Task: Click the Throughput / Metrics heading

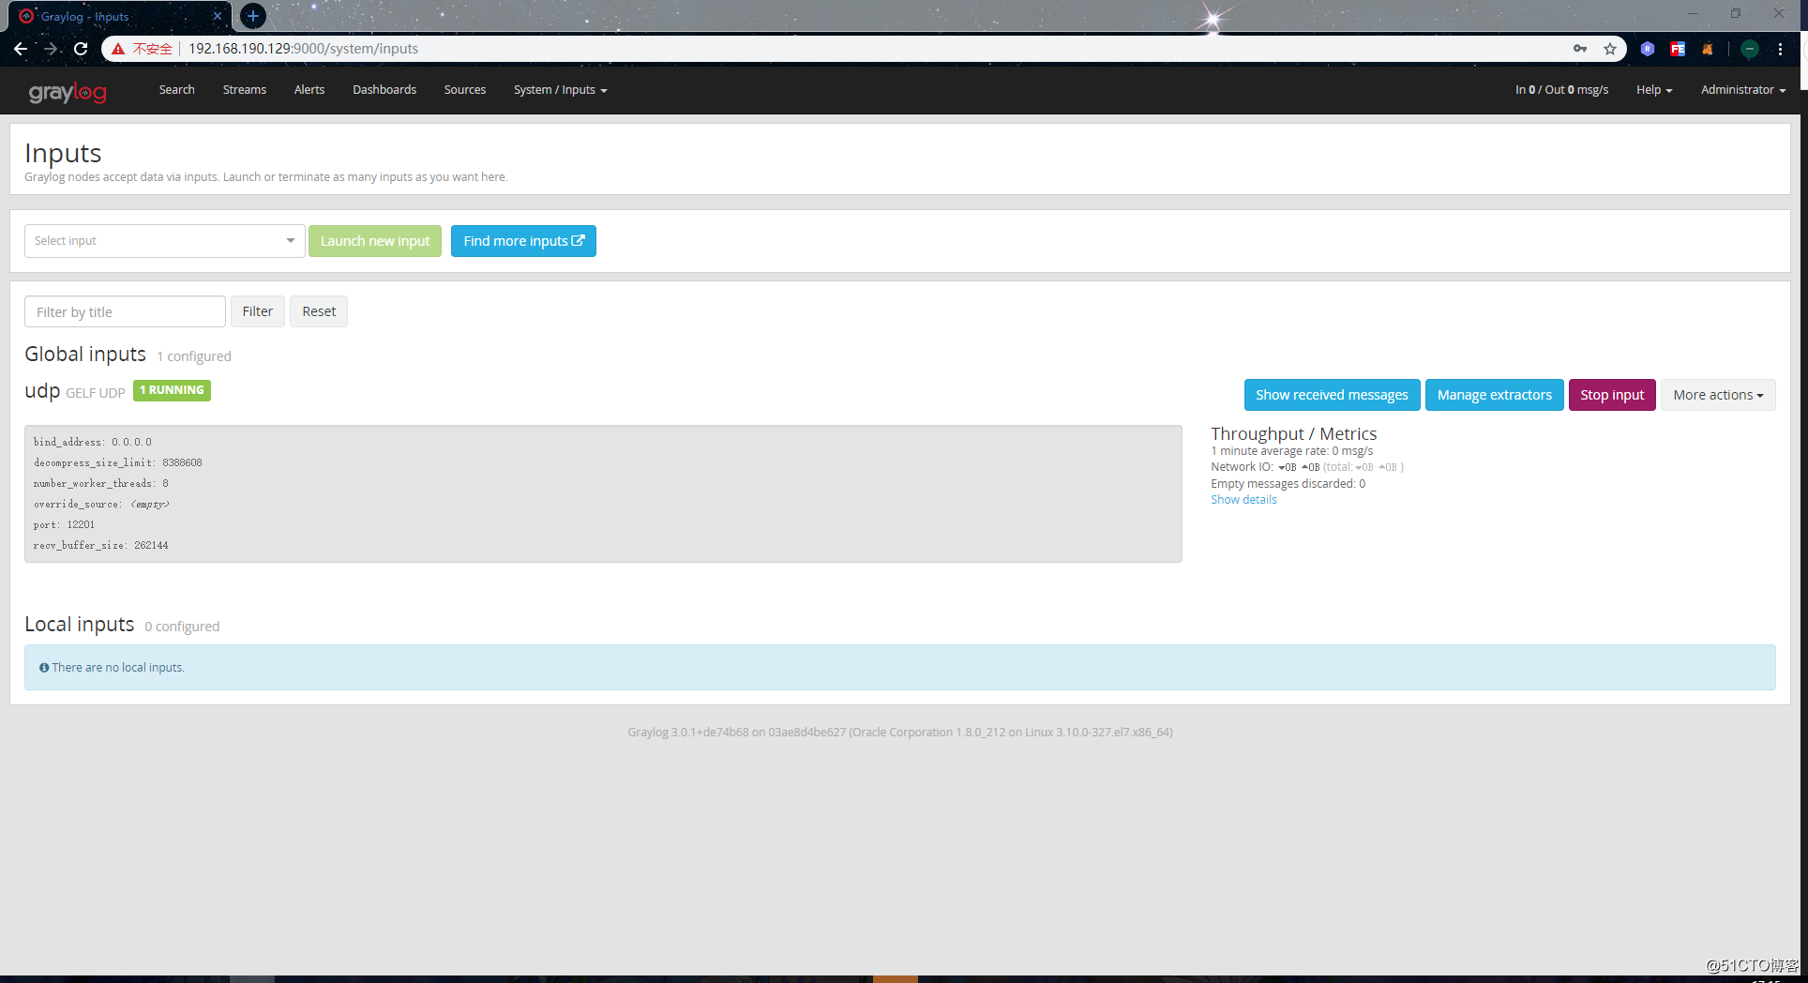Action: pyautogui.click(x=1294, y=433)
